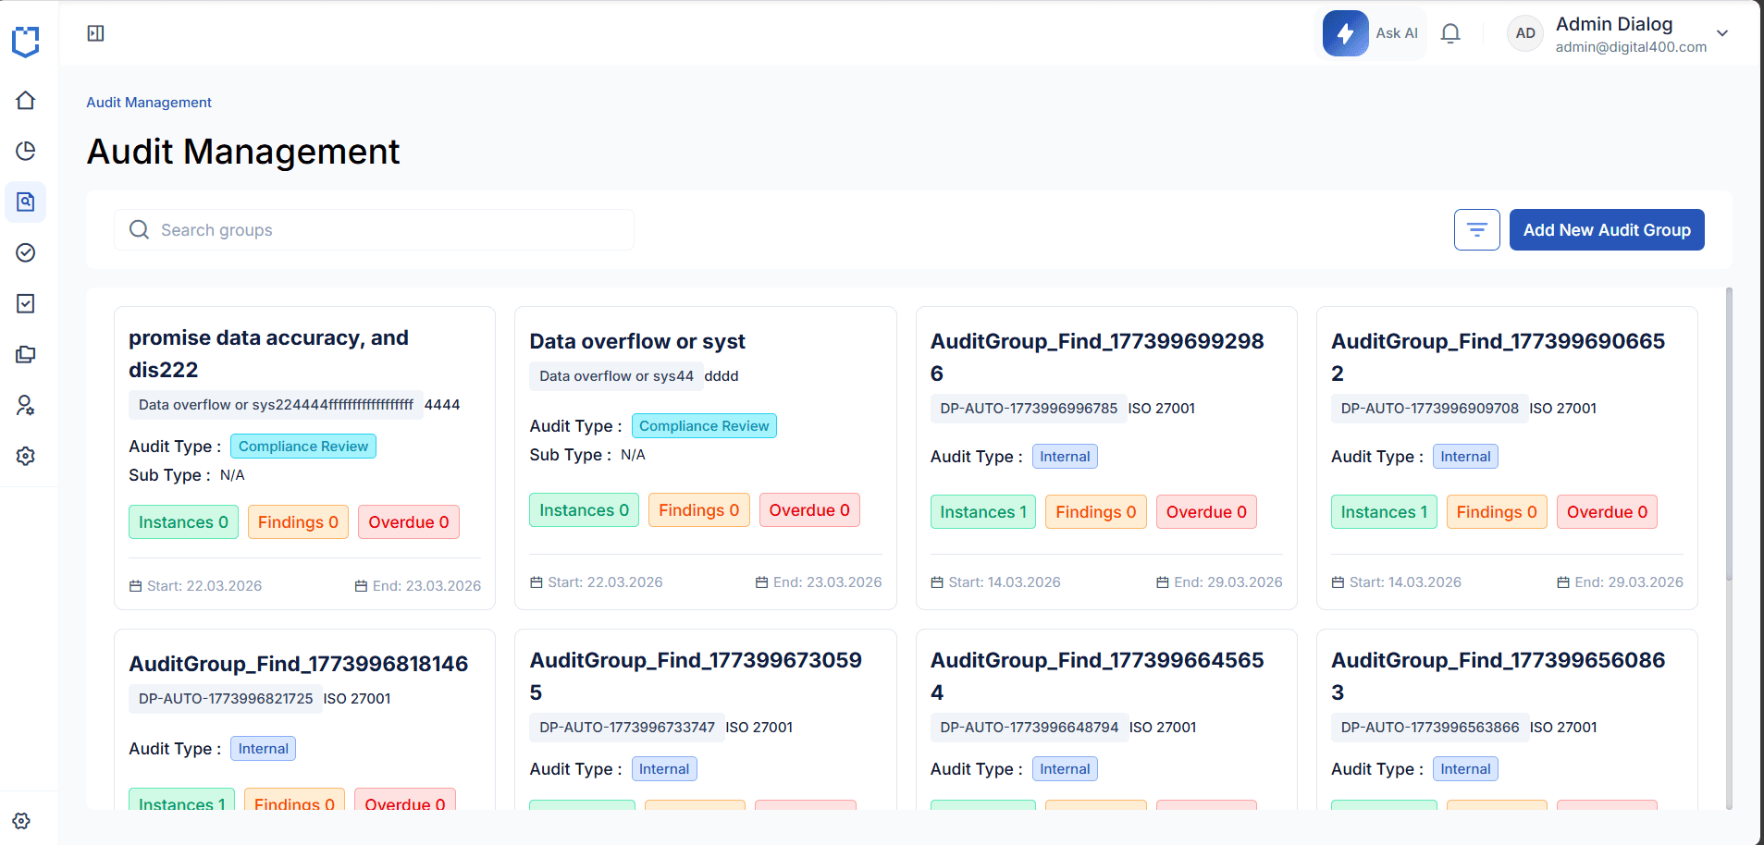The width and height of the screenshot is (1764, 845).
Task: Click Findings 0 on AuditGroup_Find_1773996906652
Action: coord(1497,512)
